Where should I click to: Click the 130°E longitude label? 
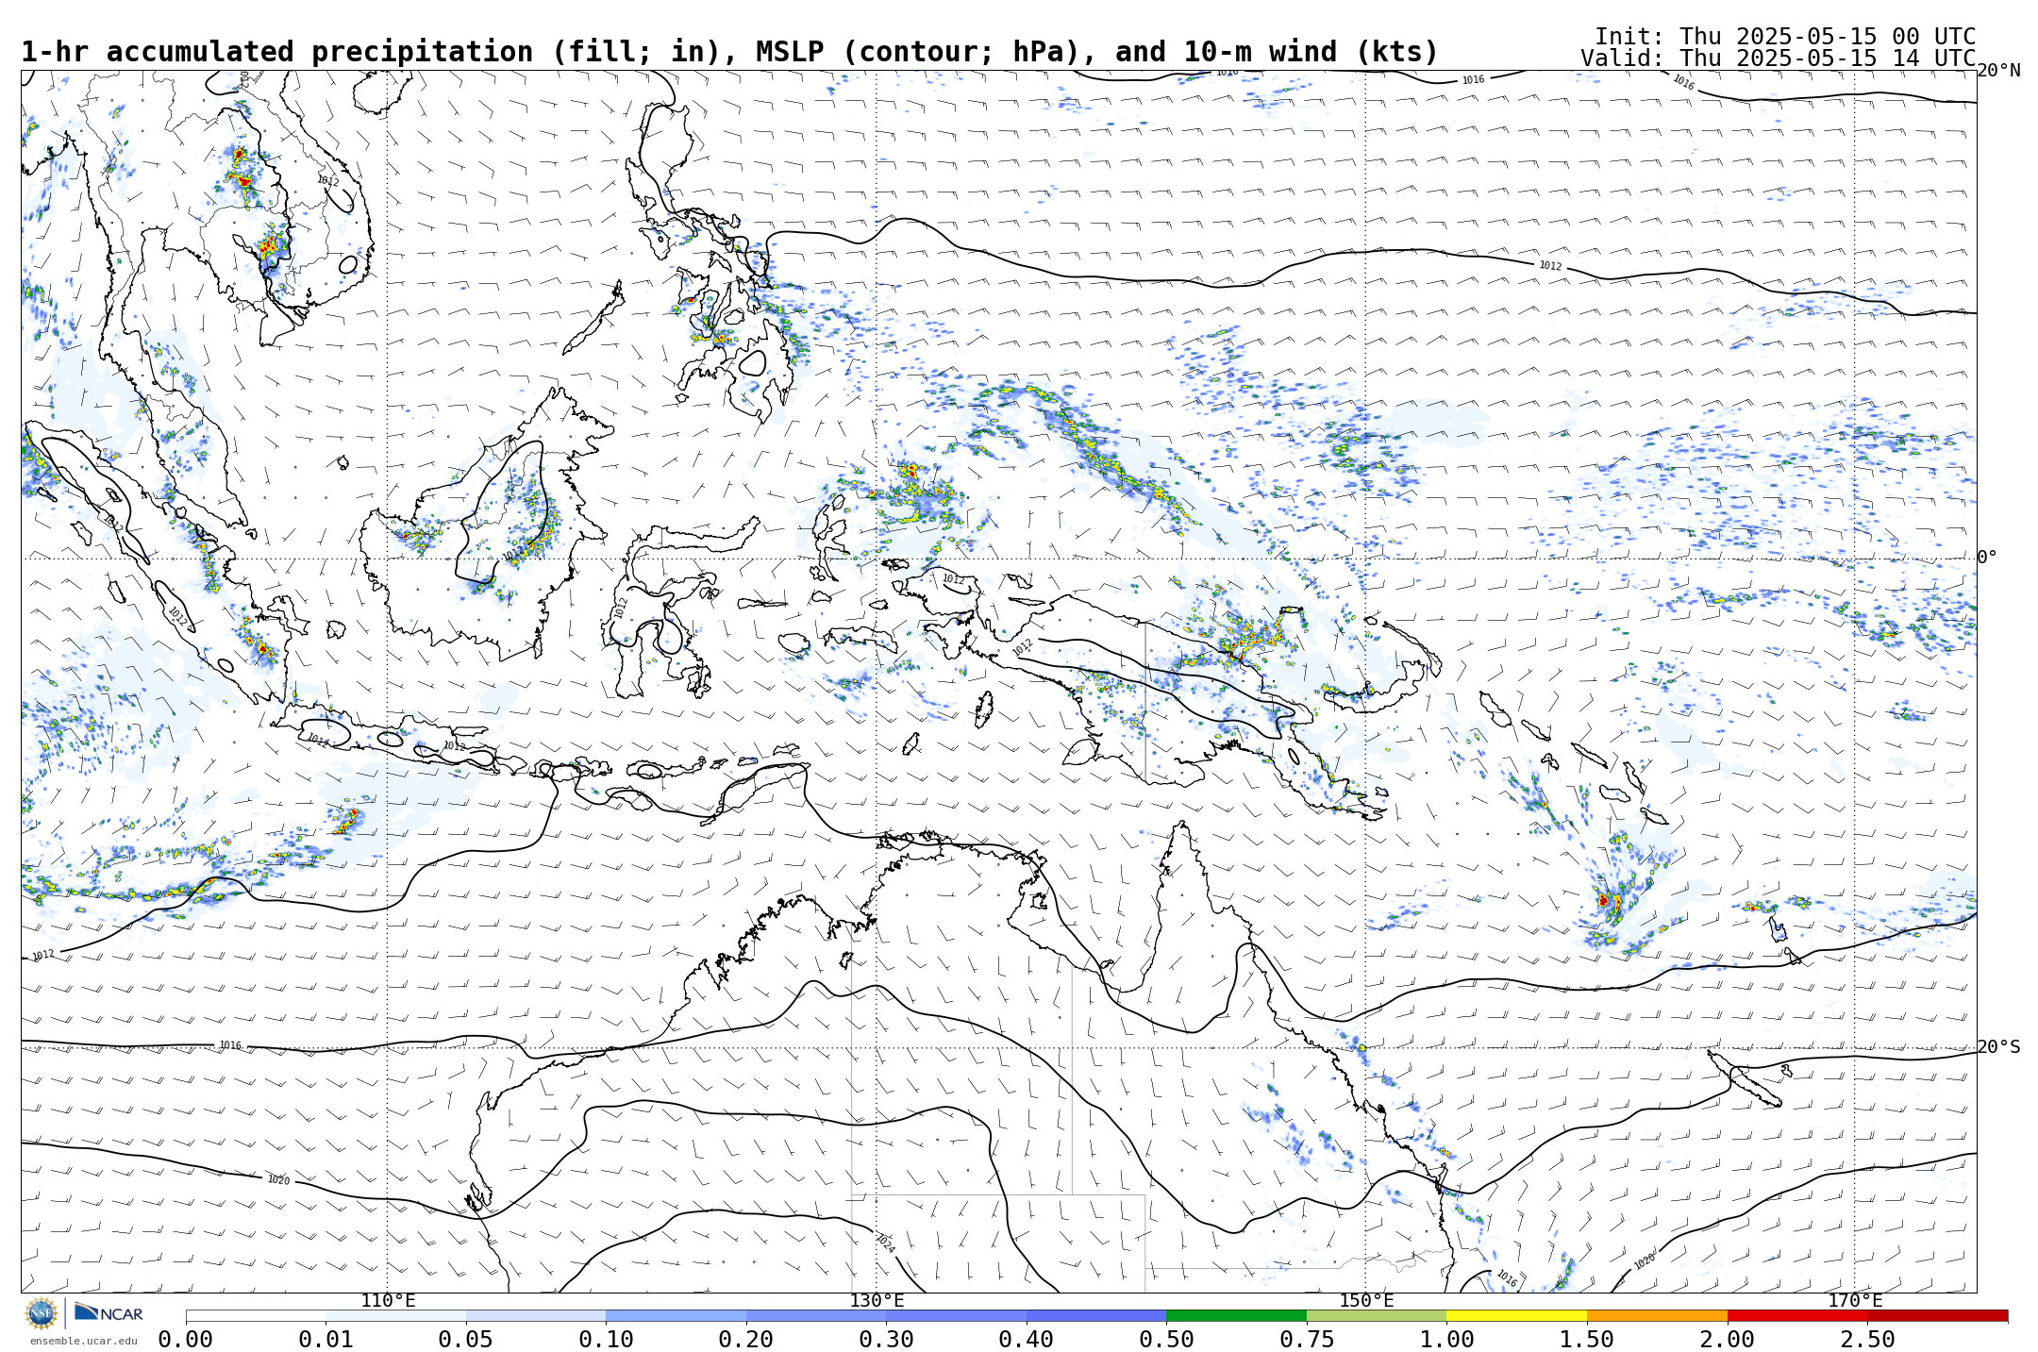click(x=877, y=1301)
